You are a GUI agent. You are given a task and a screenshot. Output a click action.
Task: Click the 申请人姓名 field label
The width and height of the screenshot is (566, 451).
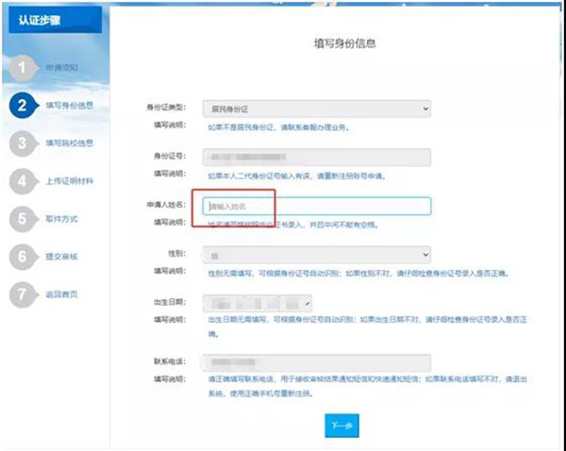click(166, 205)
